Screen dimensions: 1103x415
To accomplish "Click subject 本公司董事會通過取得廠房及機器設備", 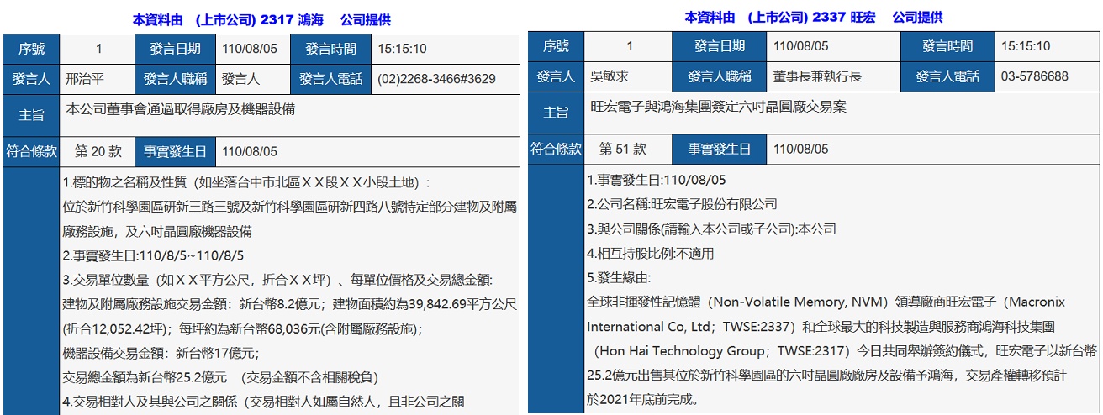I will pos(181,108).
